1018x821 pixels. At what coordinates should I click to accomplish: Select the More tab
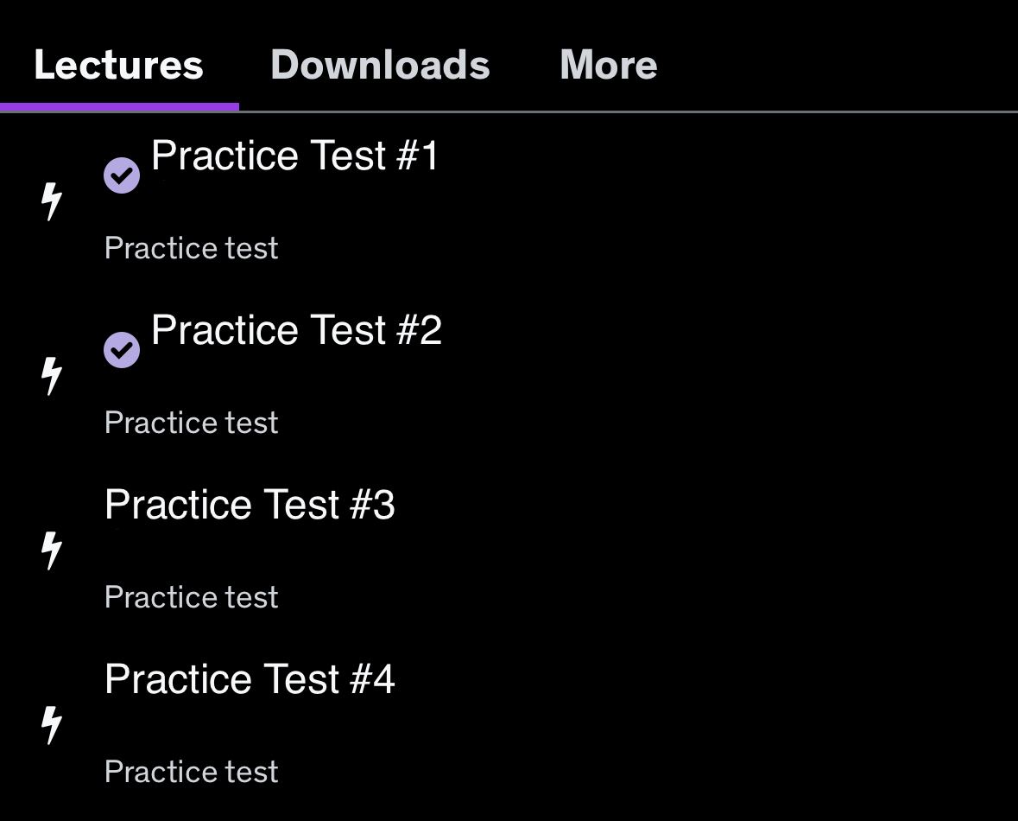pyautogui.click(x=609, y=66)
